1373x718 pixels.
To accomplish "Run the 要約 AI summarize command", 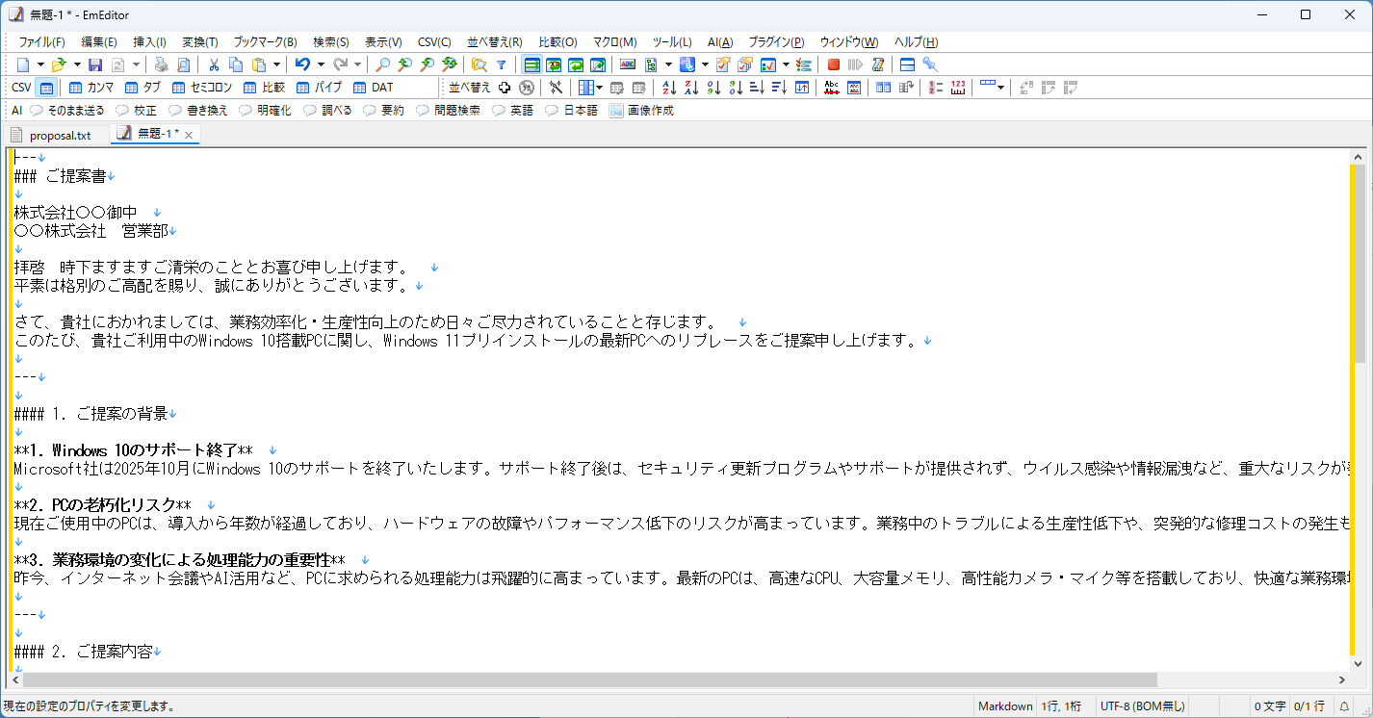I will (385, 109).
